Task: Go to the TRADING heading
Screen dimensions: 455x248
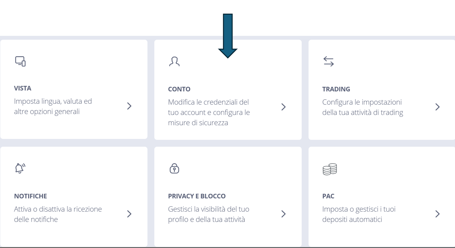Action: click(336, 89)
